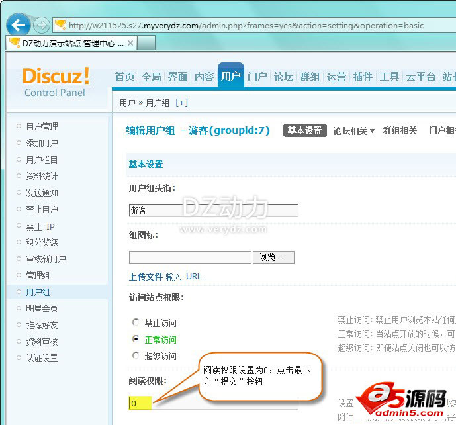The image size is (456, 425).
Task: Open the 群组 top menu
Action: (x=310, y=77)
